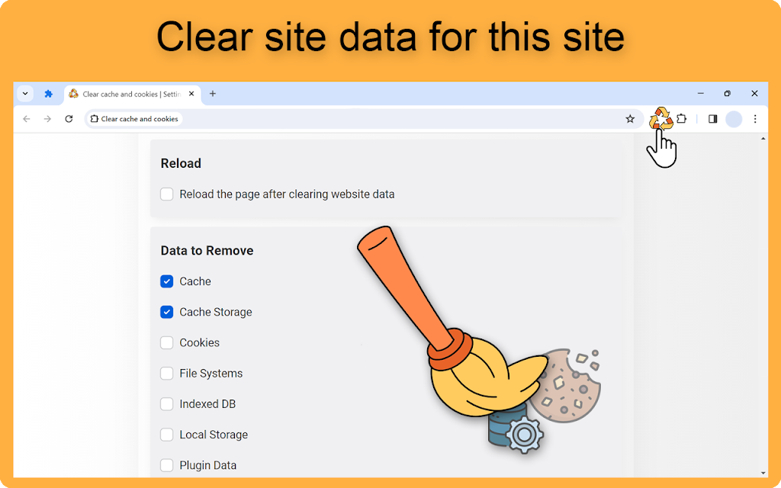This screenshot has width=781, height=488.
Task: Toggle the browser side panel icon
Action: (713, 119)
